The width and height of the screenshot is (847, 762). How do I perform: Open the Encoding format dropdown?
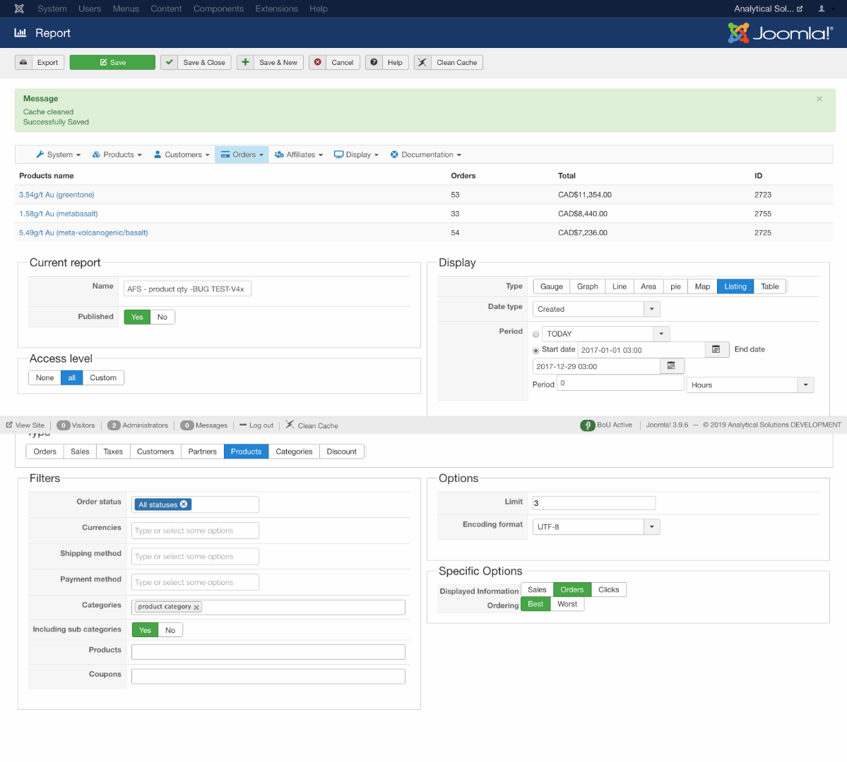(651, 527)
